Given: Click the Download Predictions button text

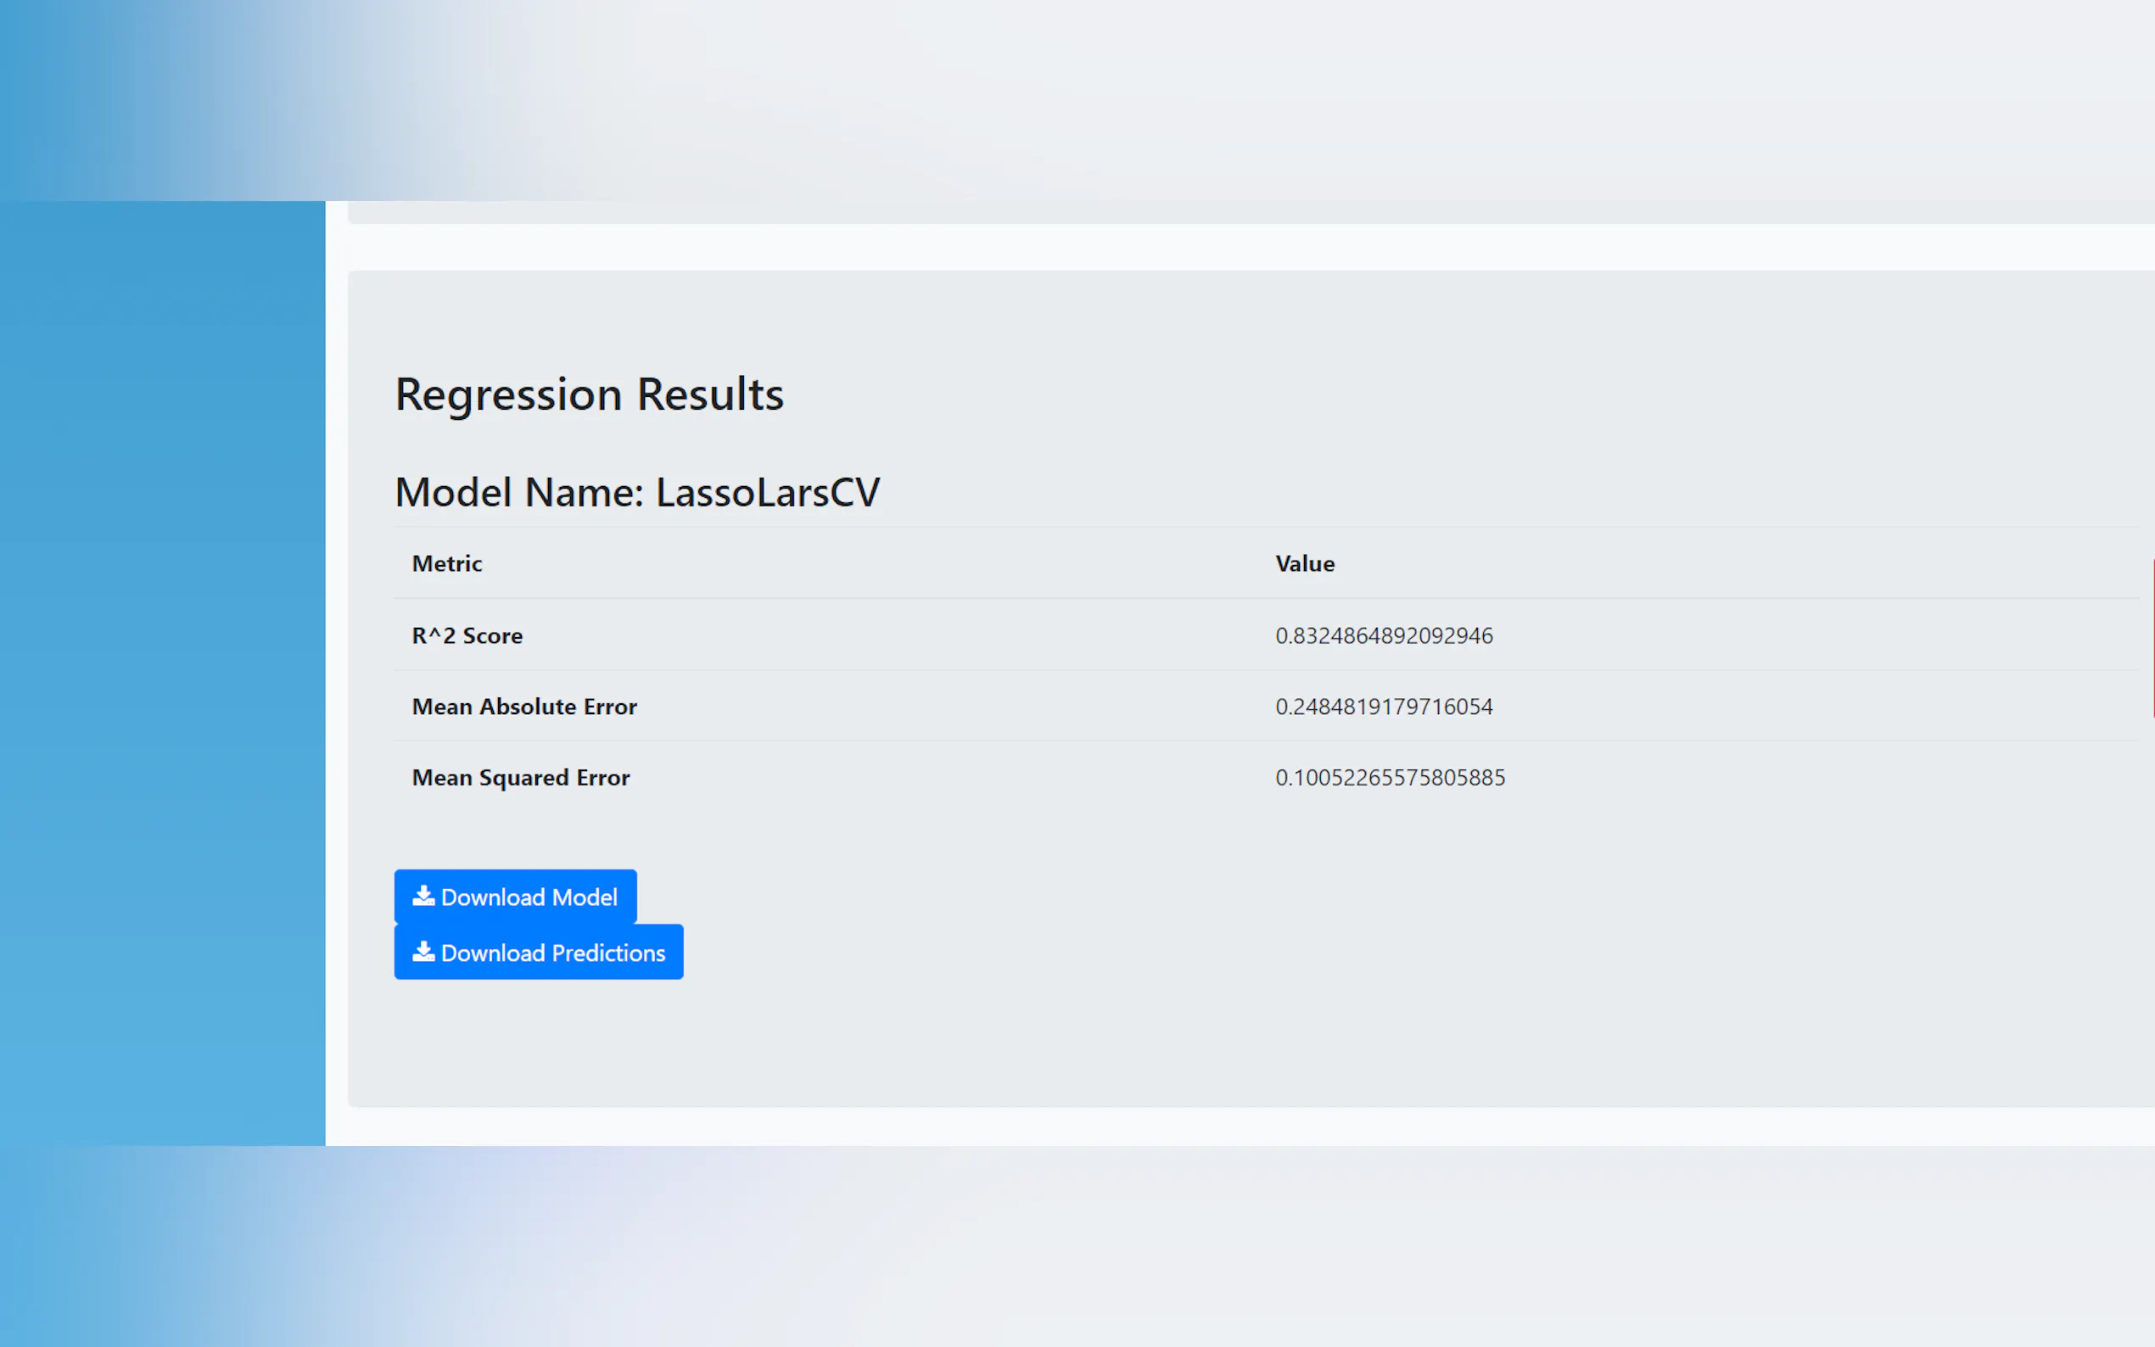Looking at the screenshot, I should point(552,953).
